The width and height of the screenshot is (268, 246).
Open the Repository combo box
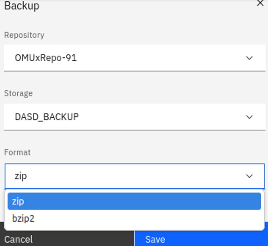click(134, 58)
